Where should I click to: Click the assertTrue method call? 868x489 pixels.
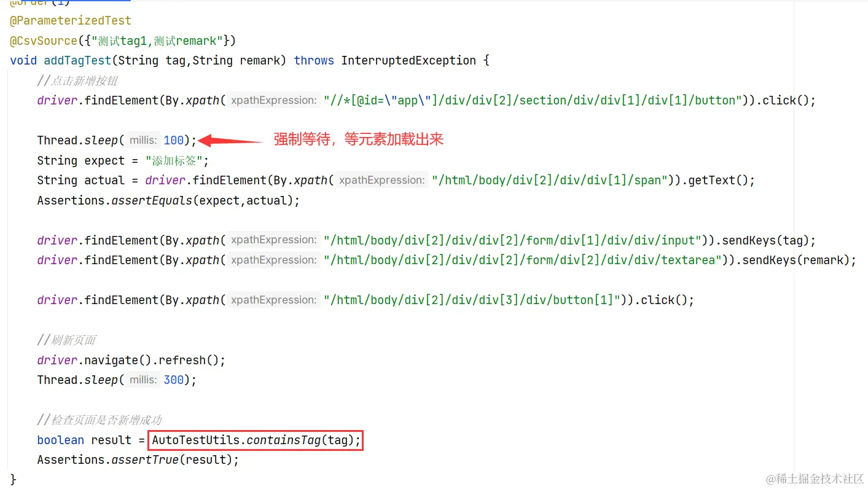pos(145,460)
